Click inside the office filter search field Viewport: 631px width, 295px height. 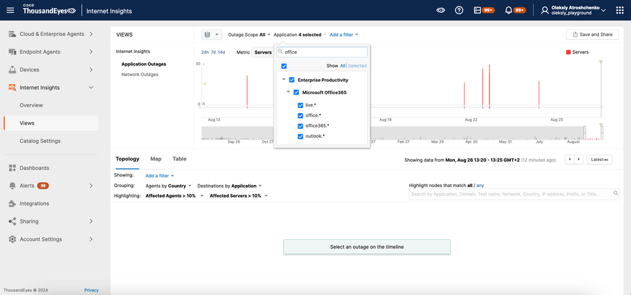322,52
